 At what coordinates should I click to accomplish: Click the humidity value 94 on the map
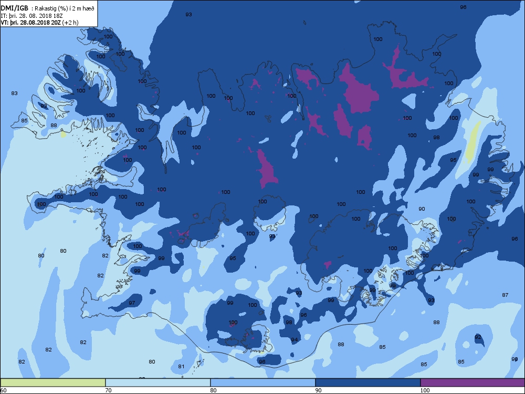294,340
